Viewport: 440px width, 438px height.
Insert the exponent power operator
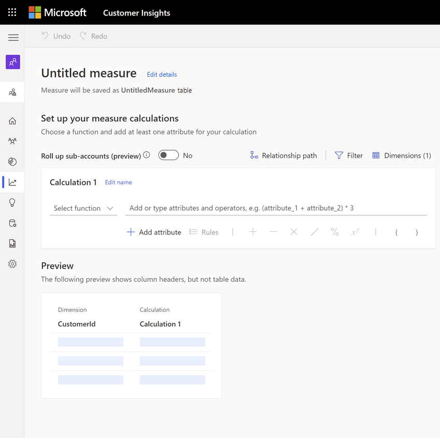[x=355, y=232]
